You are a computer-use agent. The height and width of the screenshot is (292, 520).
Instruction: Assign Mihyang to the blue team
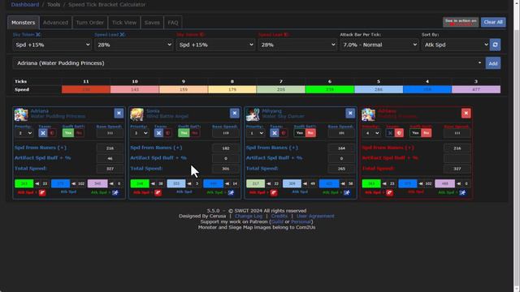click(x=275, y=133)
